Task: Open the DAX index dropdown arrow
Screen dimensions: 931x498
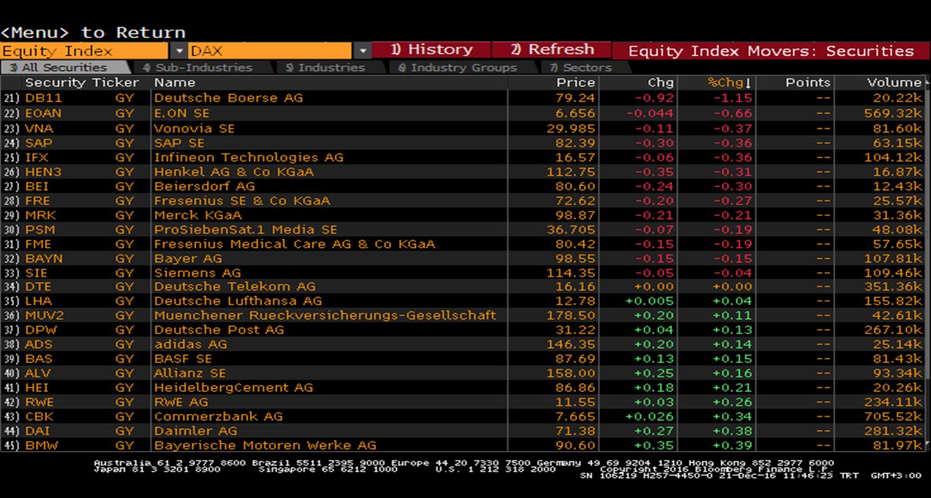Action: [x=363, y=51]
